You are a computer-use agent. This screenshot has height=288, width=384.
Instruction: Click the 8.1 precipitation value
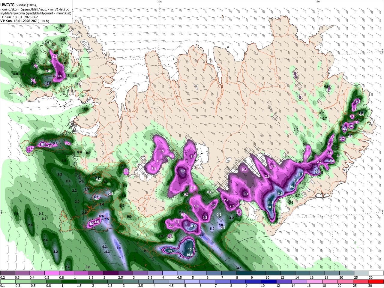(x=301, y=174)
